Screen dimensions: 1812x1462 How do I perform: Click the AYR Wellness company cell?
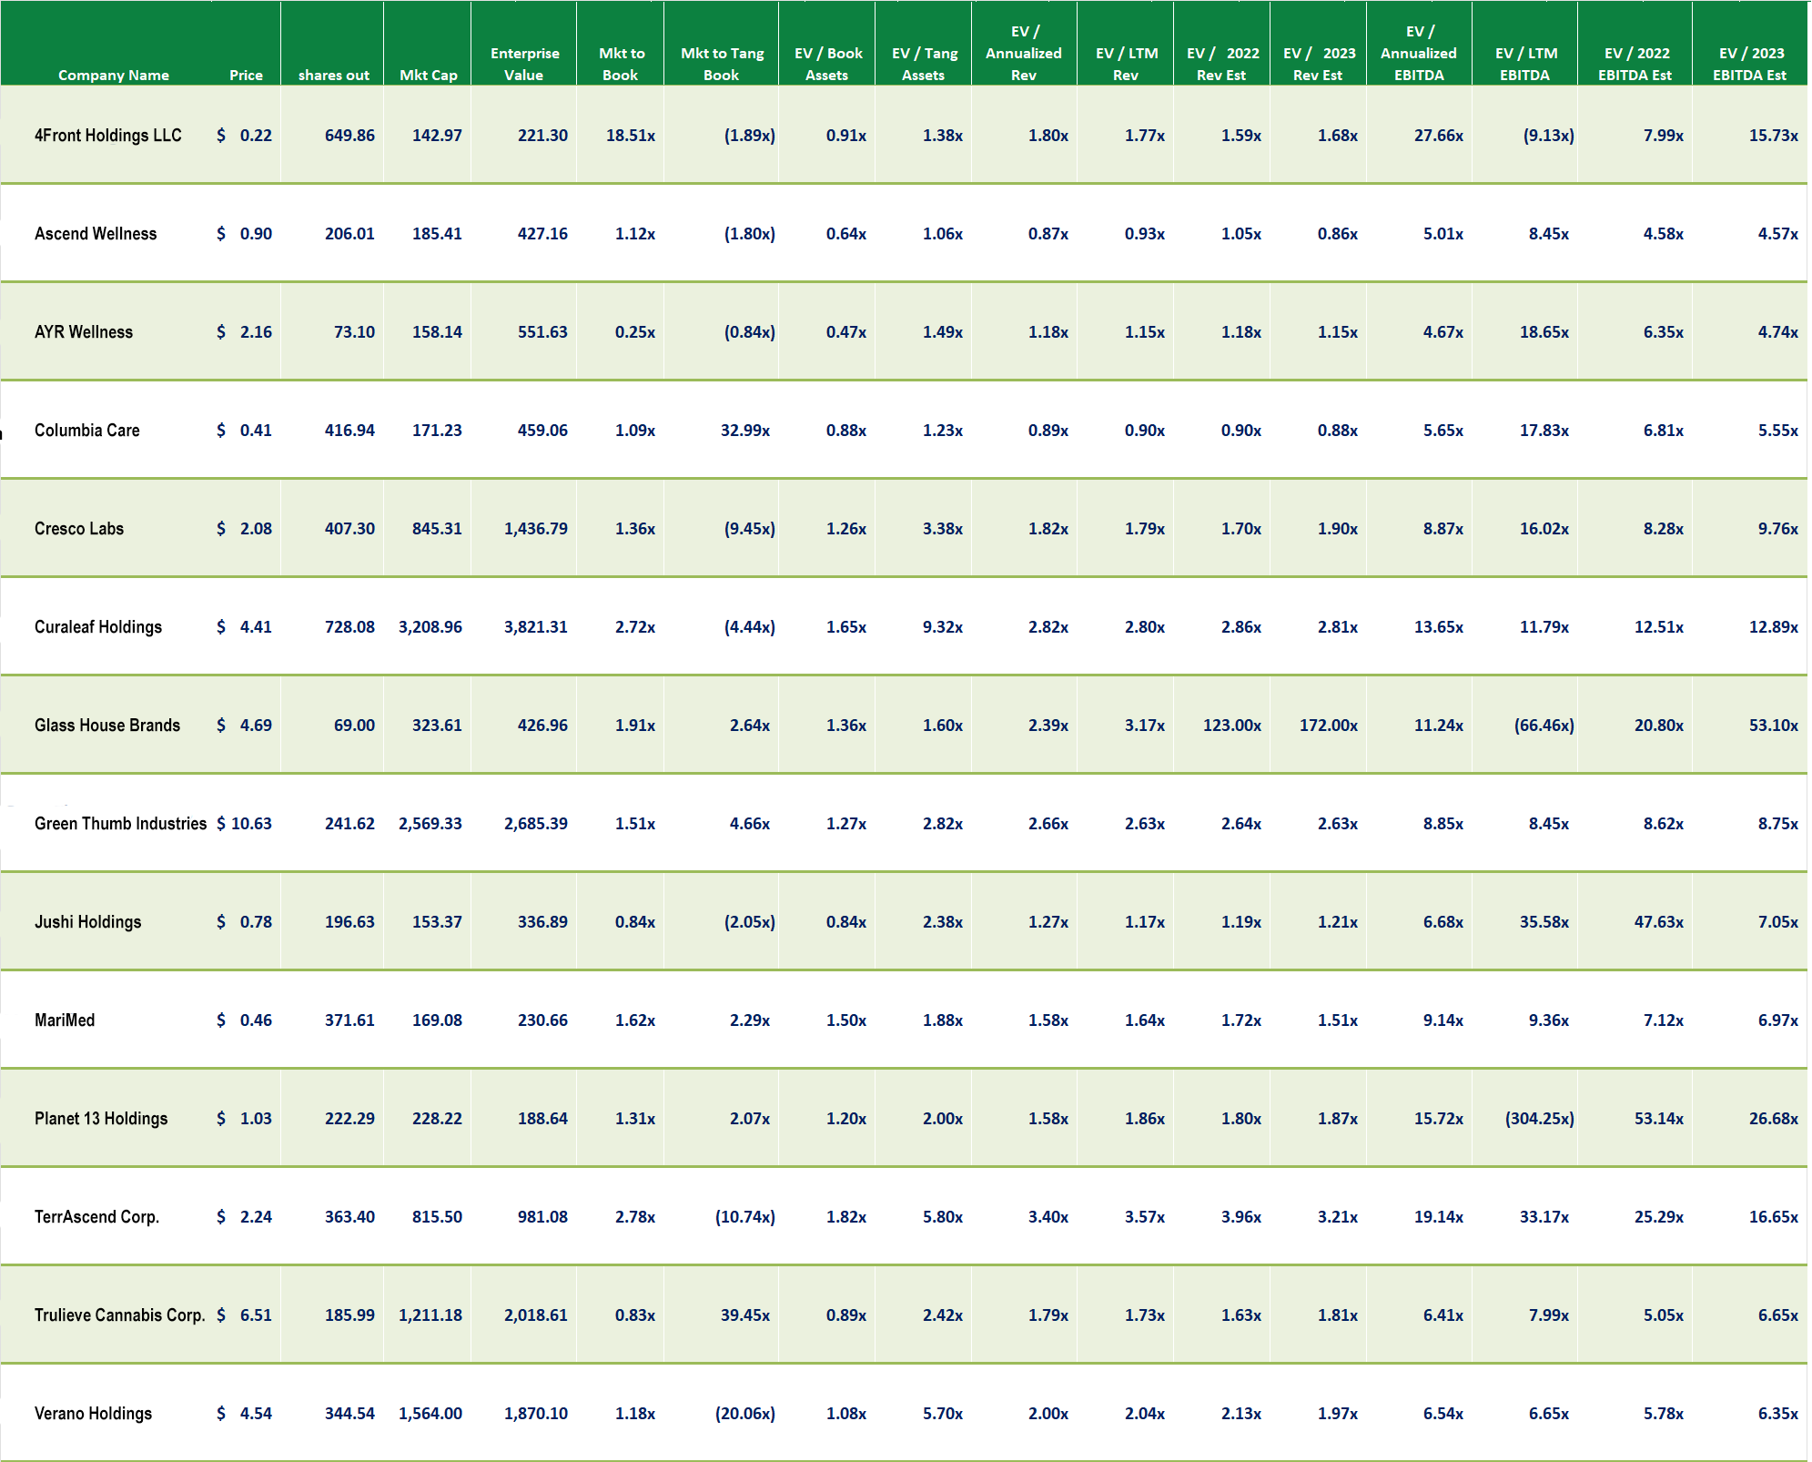pos(84,332)
